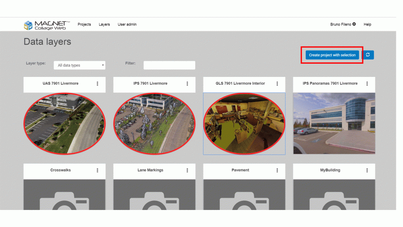Viewport: 403px width, 227px height.
Task: Click the UAS 7901 Livermore title
Action: click(x=60, y=83)
